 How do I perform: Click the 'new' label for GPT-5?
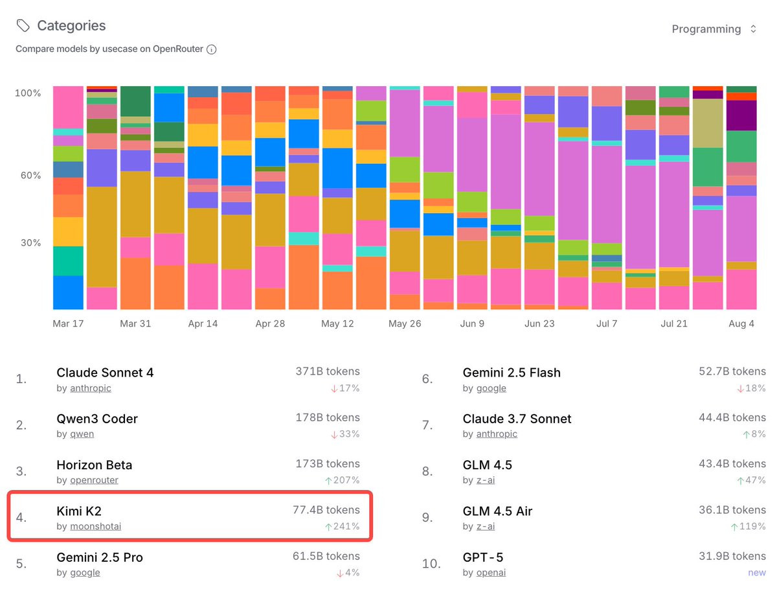[x=757, y=573]
